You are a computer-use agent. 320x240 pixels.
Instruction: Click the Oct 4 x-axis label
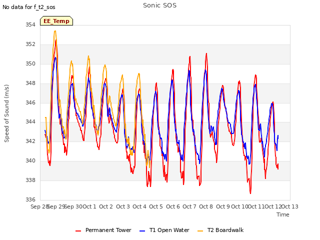139,206
